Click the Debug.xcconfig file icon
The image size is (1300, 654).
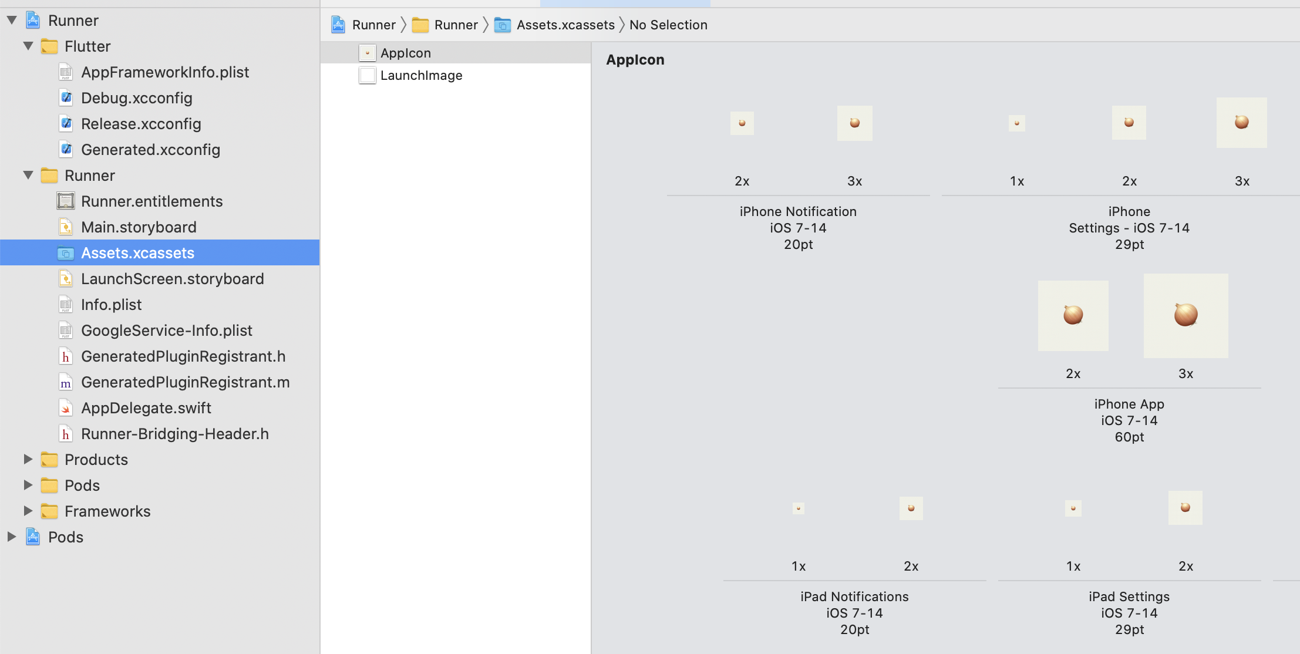point(66,98)
